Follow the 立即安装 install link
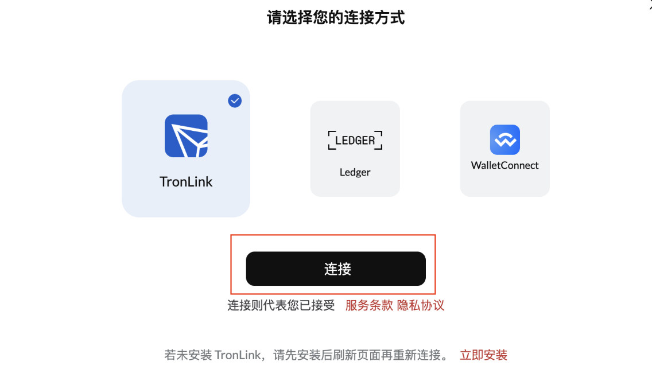This screenshot has height=373, width=652. (x=483, y=355)
